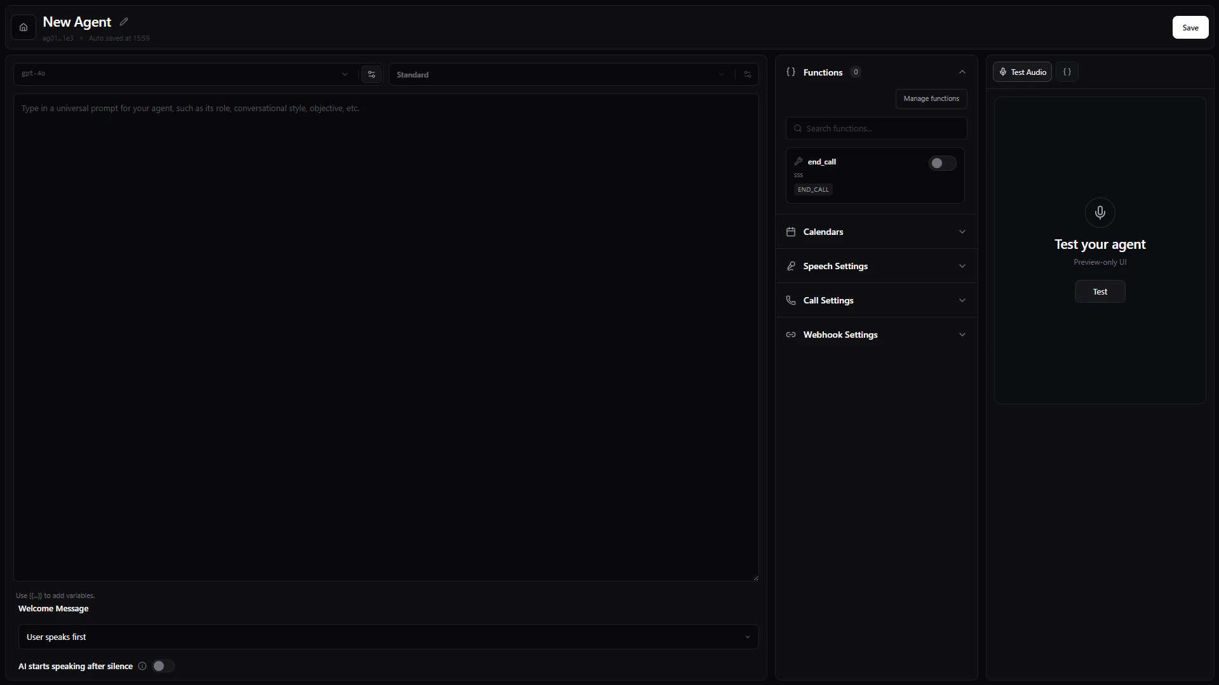Edit the agent name using pencil icon
Image resolution: width=1219 pixels, height=685 pixels.
coord(124,21)
